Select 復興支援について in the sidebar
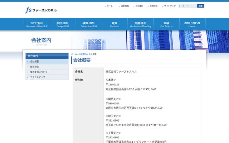The height and width of the screenshot is (143, 229). click(47, 72)
